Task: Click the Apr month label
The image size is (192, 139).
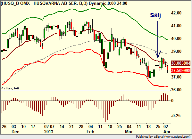Action: point(167,132)
